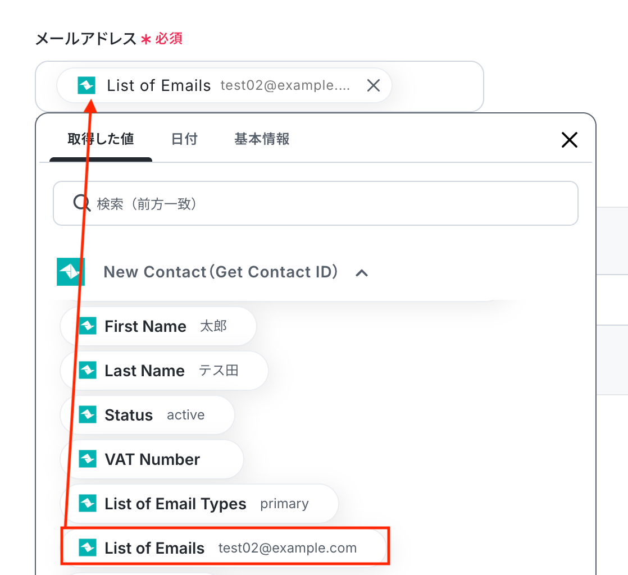Click the First Name row icon
This screenshot has height=575, width=628.
[87, 326]
